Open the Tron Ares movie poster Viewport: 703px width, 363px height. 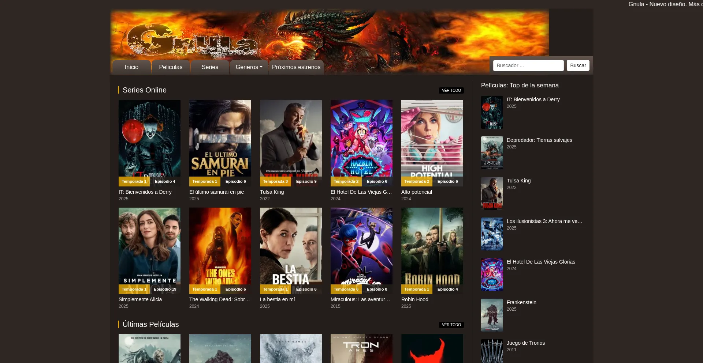pos(361,348)
